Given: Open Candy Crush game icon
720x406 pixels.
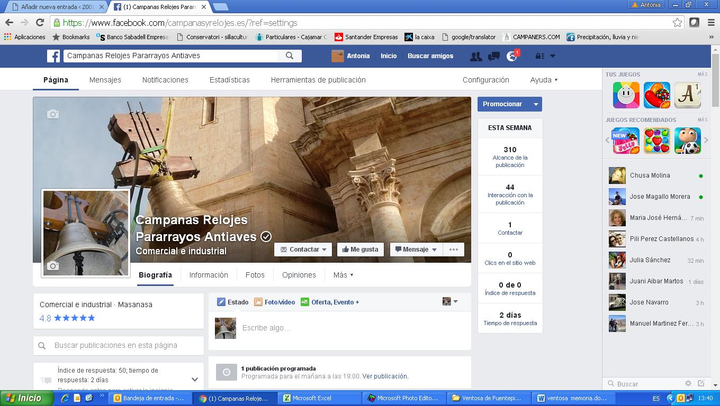Looking at the screenshot, I should tap(656, 96).
